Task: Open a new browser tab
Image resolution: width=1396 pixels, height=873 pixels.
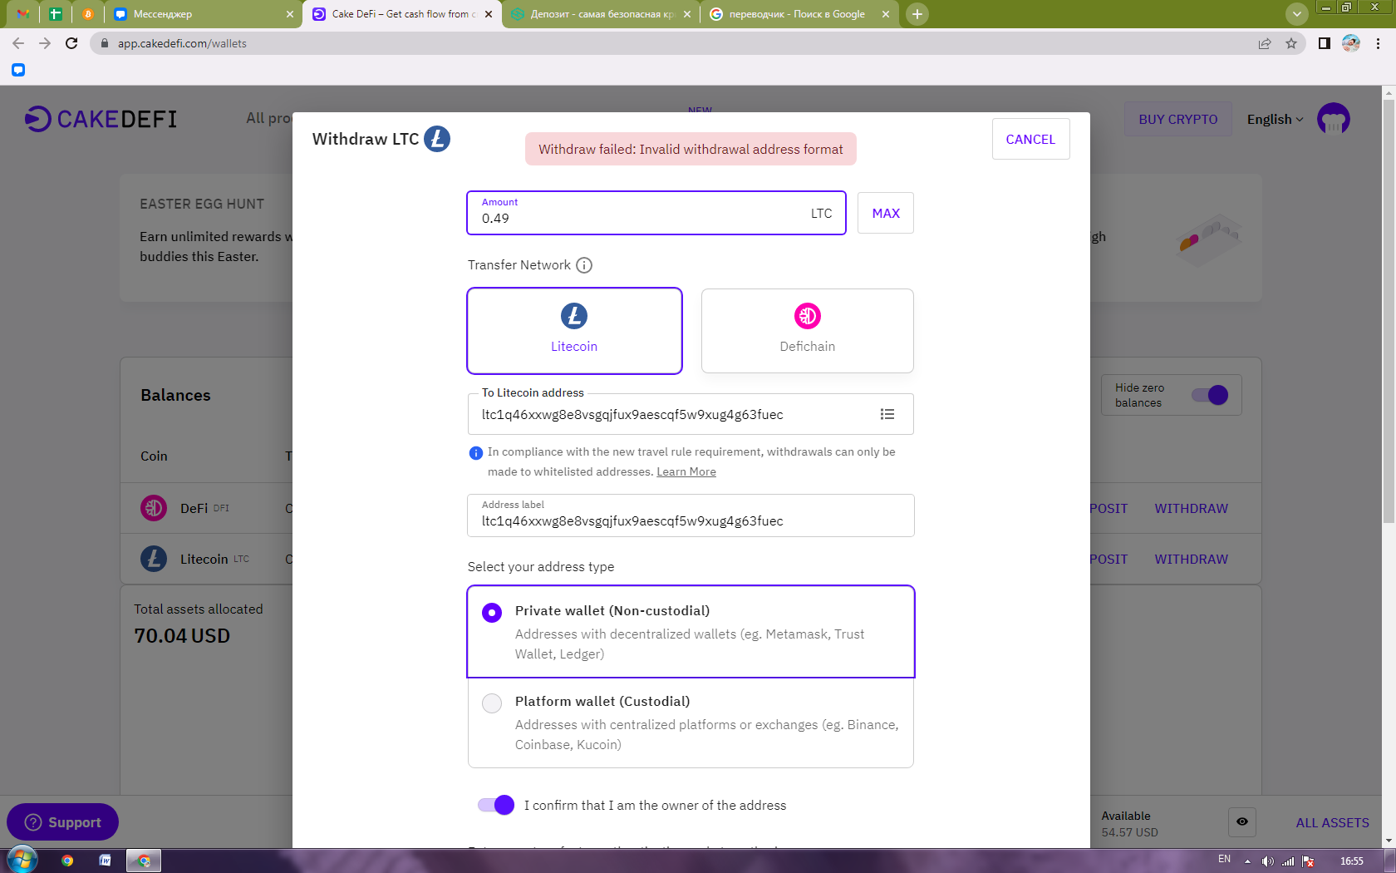Action: (917, 14)
